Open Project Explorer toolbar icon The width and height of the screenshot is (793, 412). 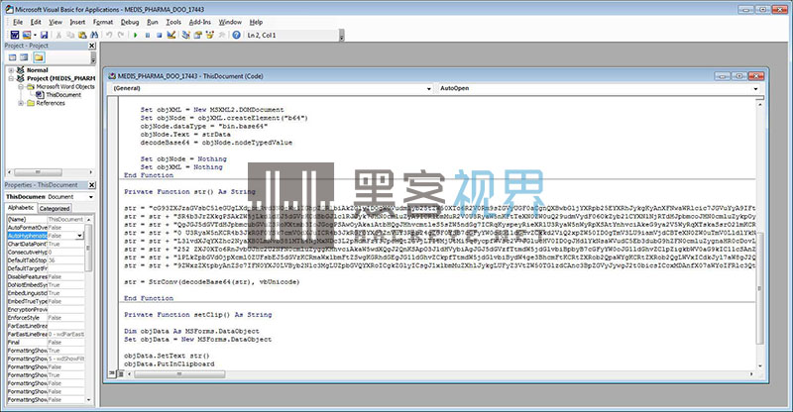[185, 35]
